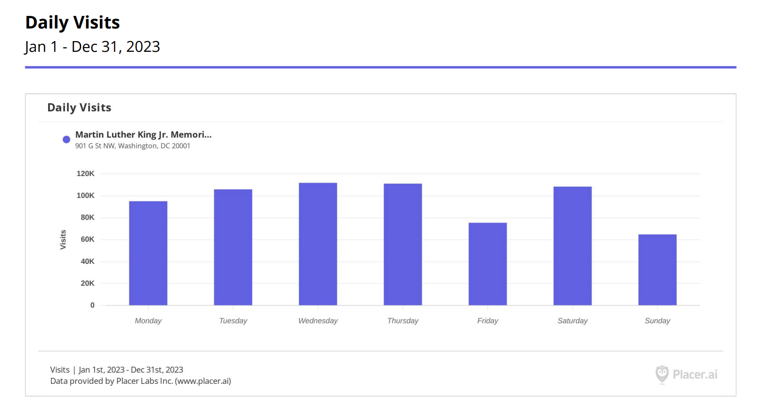Screen dimensions: 761x411
Task: Select the Monday visits bar
Action: [x=148, y=253]
